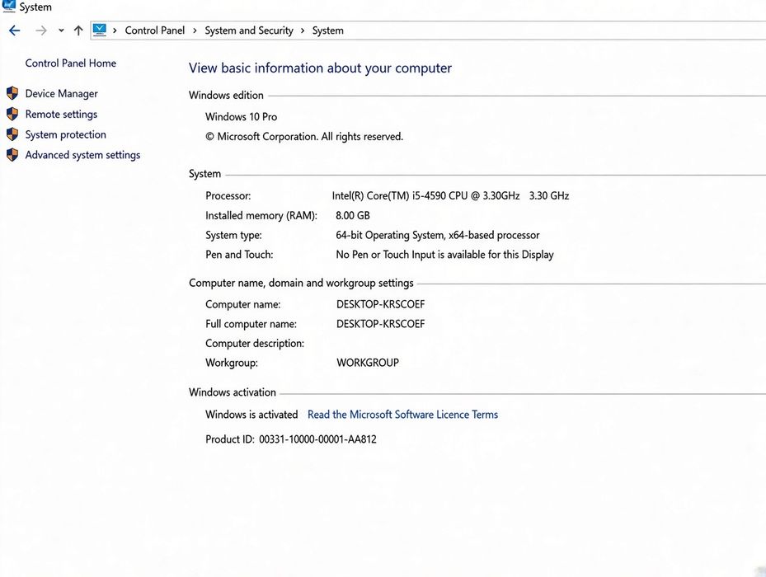
Task: Open Advanced system settings link
Action: coord(83,155)
